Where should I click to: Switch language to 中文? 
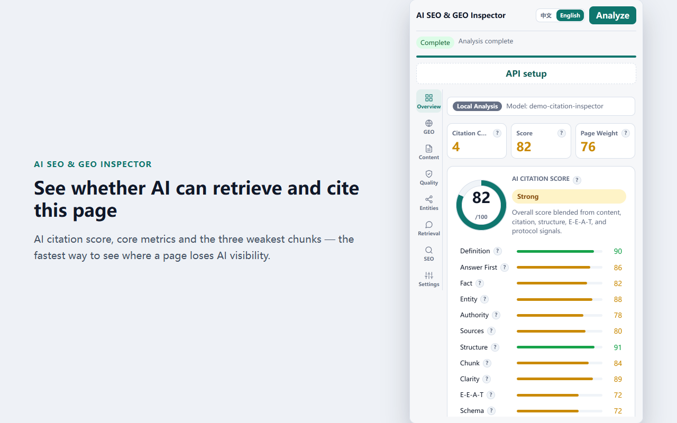[546, 15]
